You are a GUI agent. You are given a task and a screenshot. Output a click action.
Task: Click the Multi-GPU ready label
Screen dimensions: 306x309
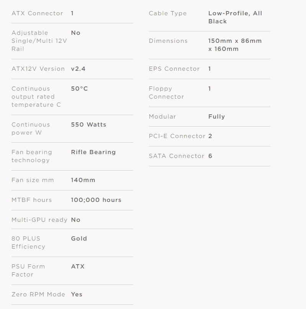(39, 220)
